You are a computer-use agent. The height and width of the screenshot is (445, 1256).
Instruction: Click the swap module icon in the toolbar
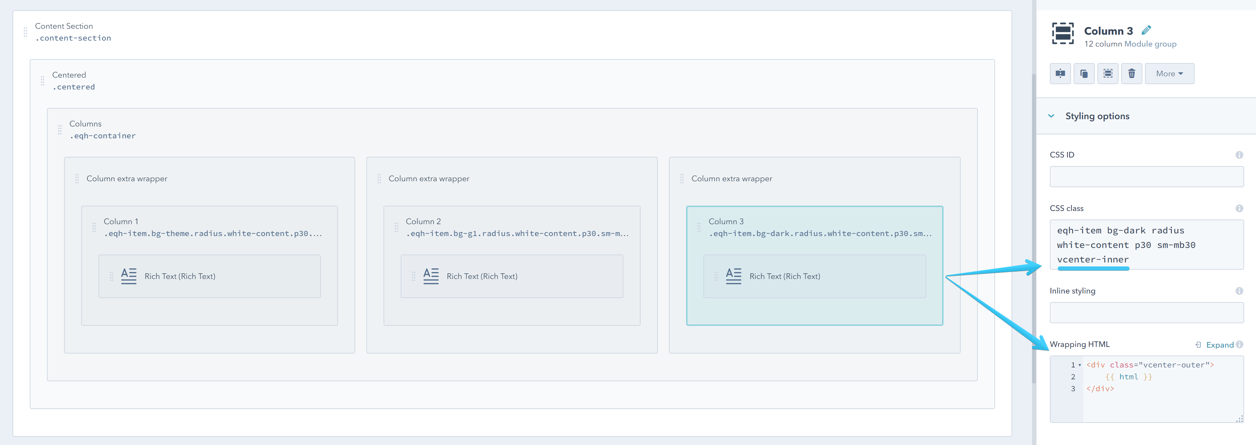click(1060, 73)
